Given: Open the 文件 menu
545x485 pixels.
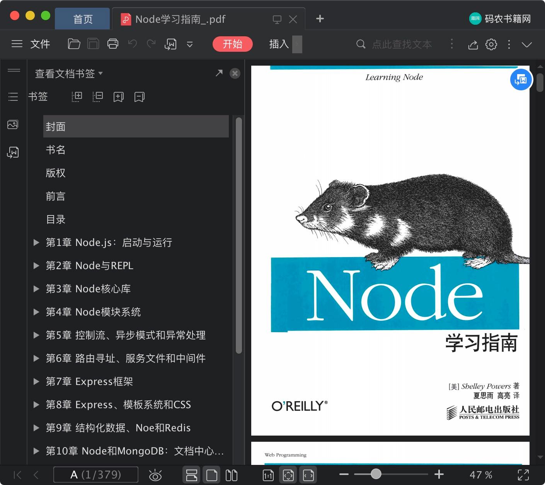Looking at the screenshot, I should [x=40, y=44].
